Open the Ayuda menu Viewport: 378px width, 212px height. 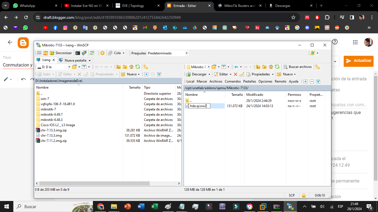coord(294,81)
